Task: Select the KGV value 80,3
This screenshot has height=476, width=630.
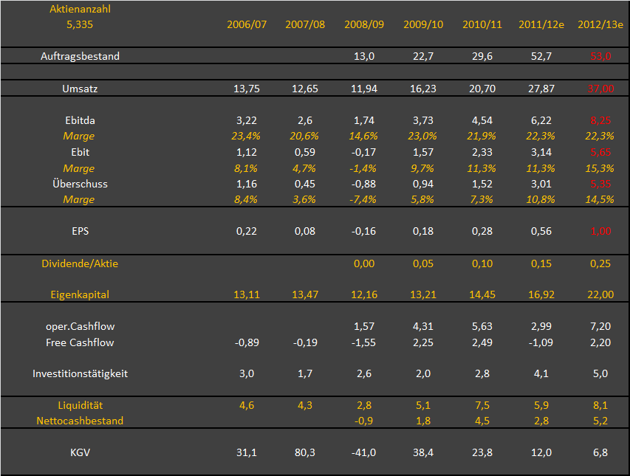Action: click(x=305, y=452)
